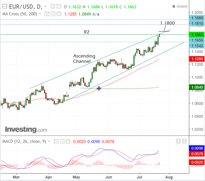Screen dimensions: 205x181
Task: Expand the MACD (12, 26, close, 9) dropdown
Action: point(49,141)
